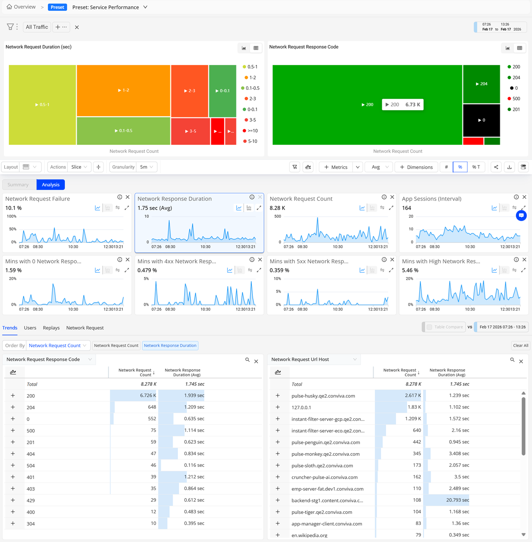Open the blue chat bubble icon

[521, 216]
